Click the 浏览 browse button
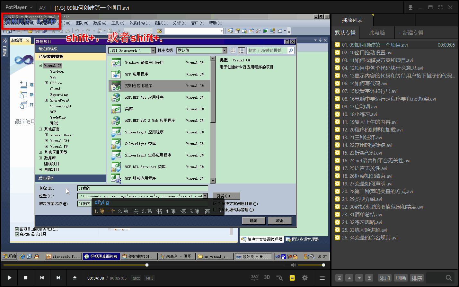The image size is (459, 287). point(226,196)
